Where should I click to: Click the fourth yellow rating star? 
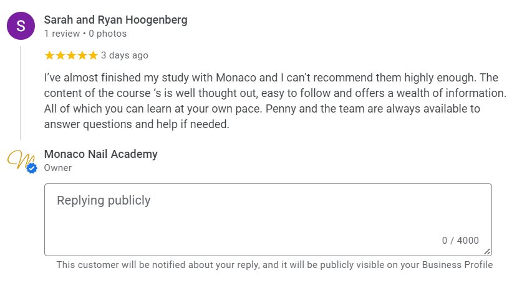(x=82, y=55)
